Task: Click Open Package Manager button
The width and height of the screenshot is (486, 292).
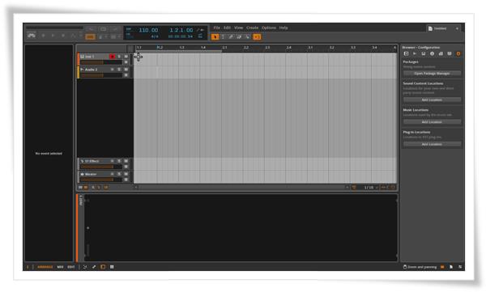Action: click(432, 74)
